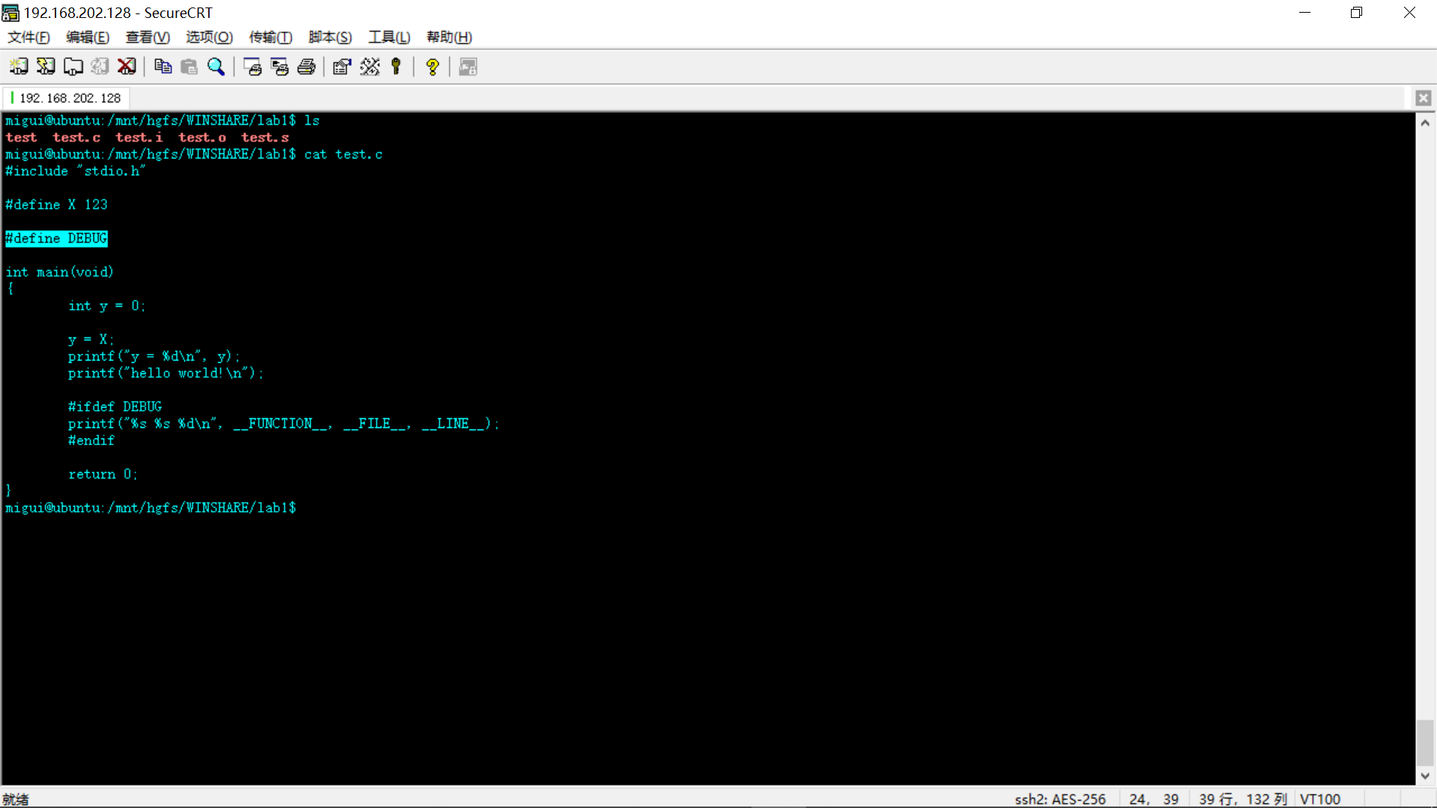Click the highlighted #define DEBUG text

[x=56, y=238]
